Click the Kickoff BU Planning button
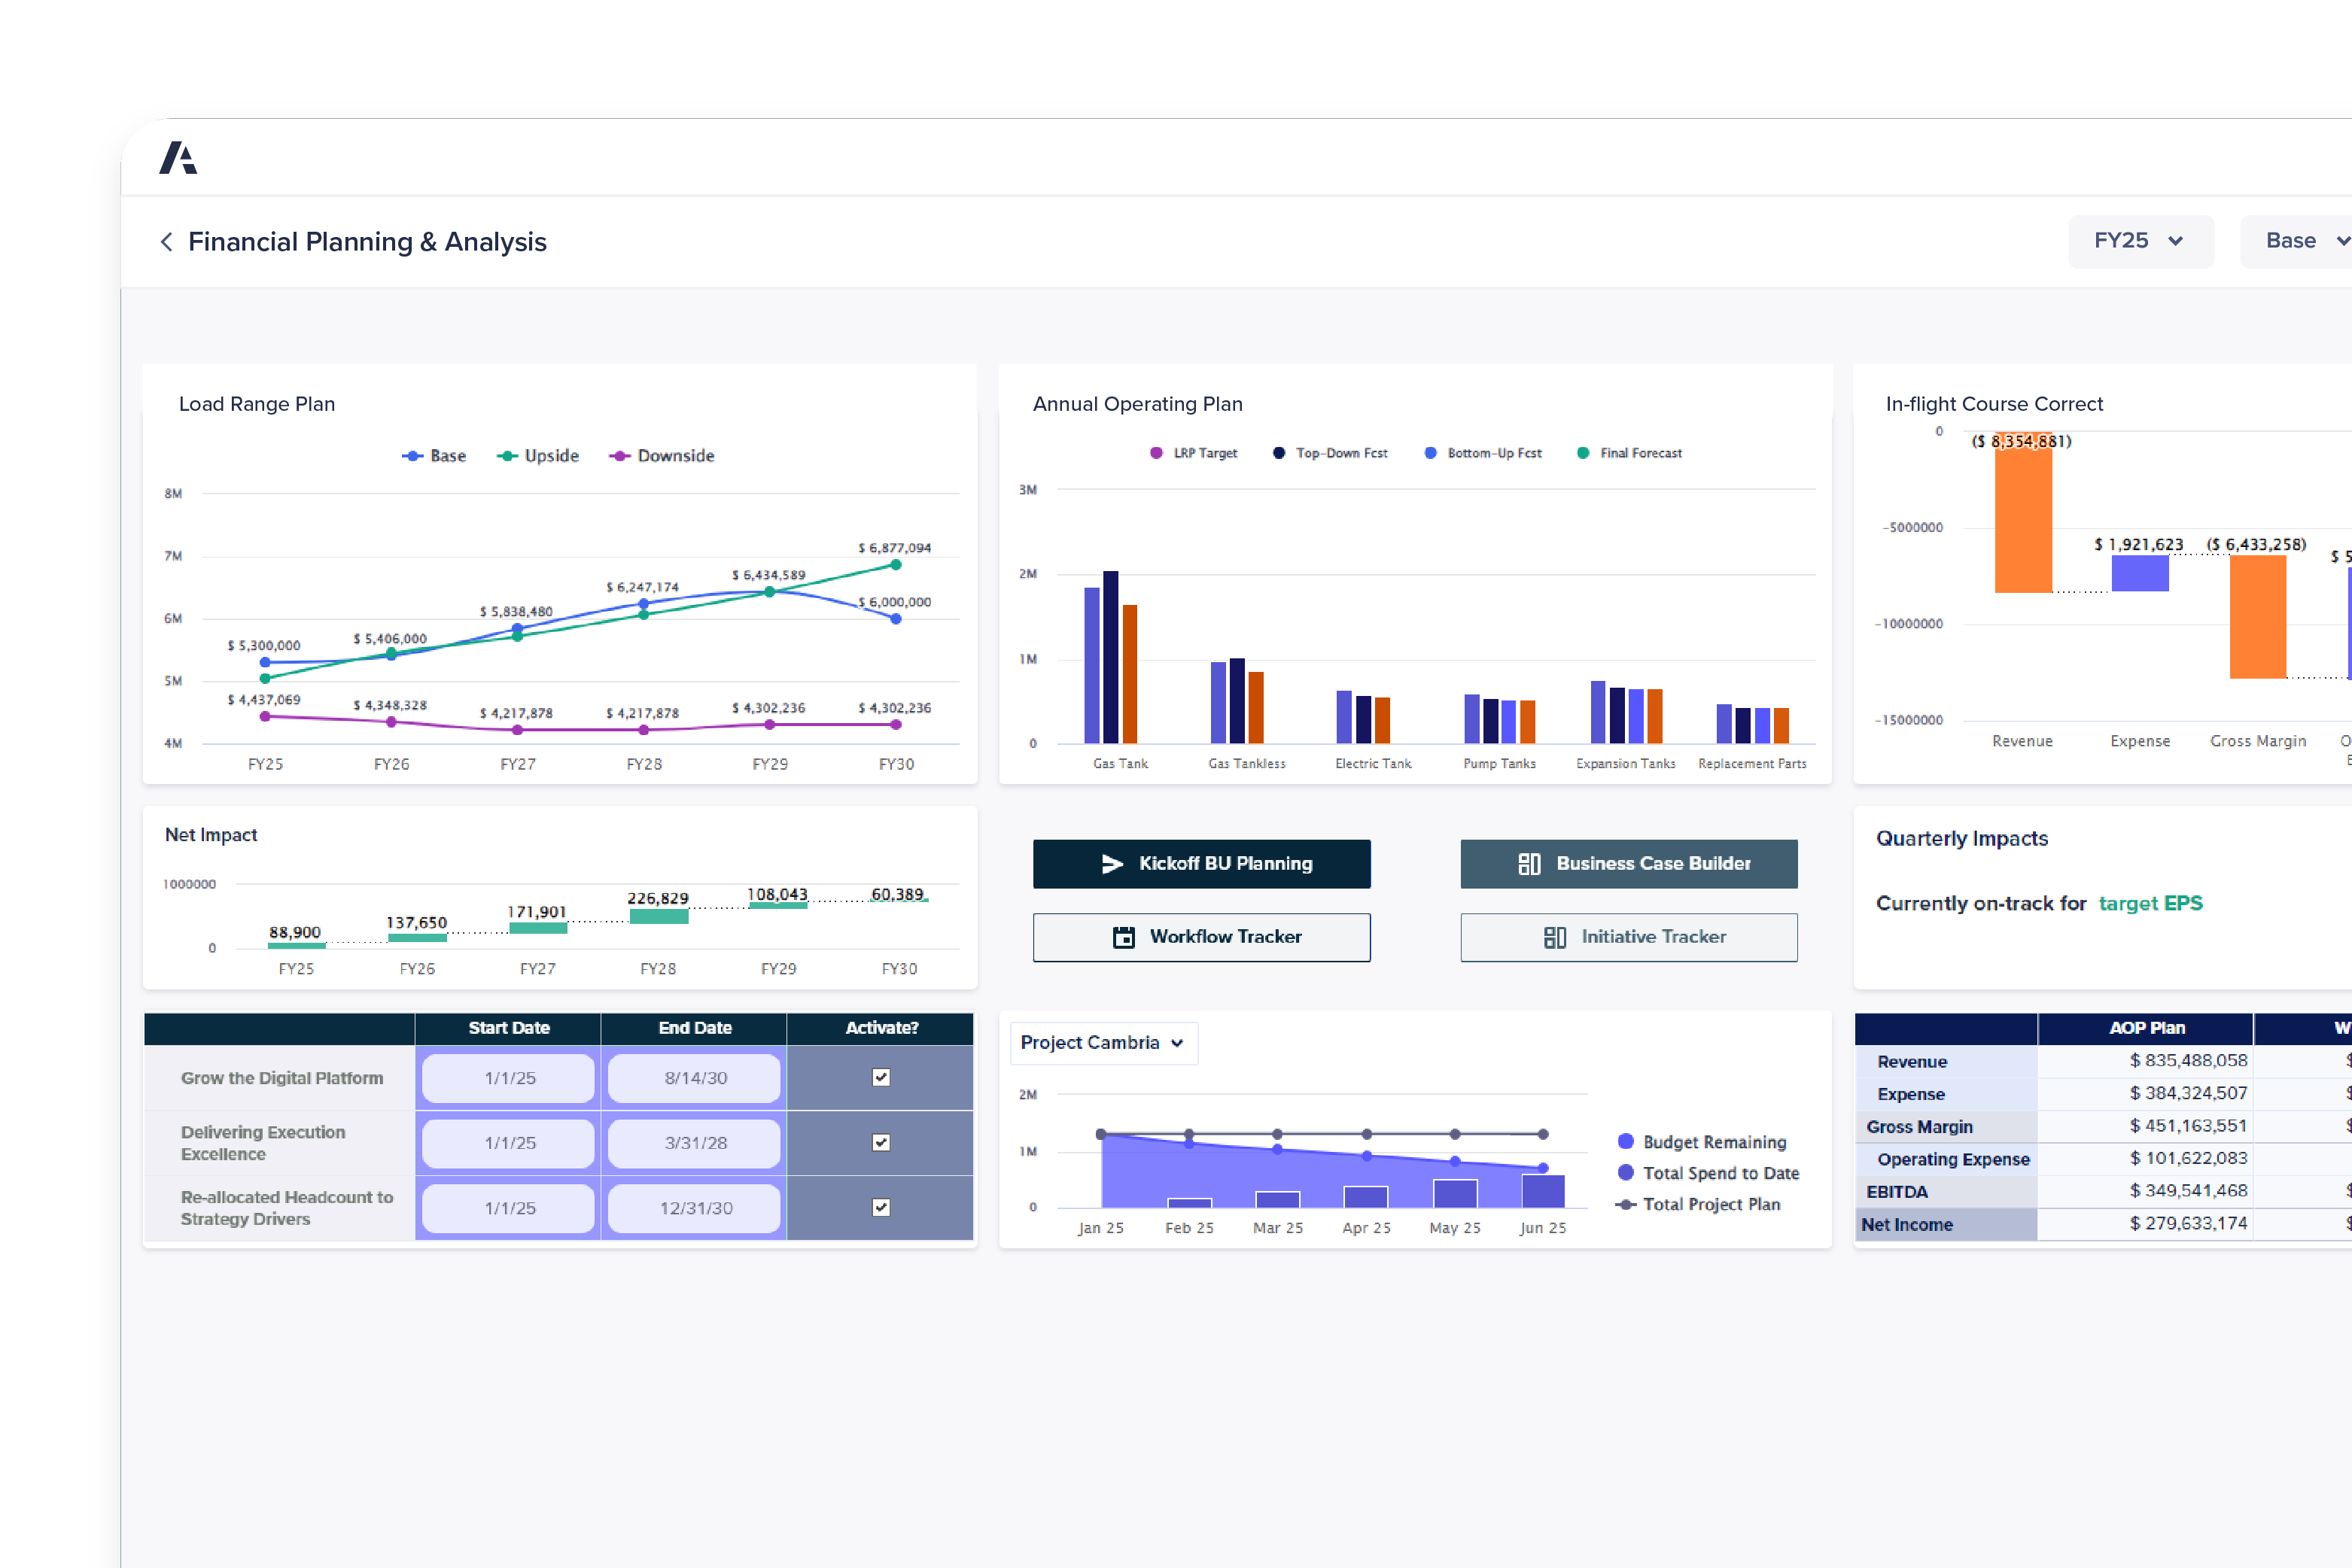Image resolution: width=2352 pixels, height=1568 pixels. click(x=1201, y=864)
